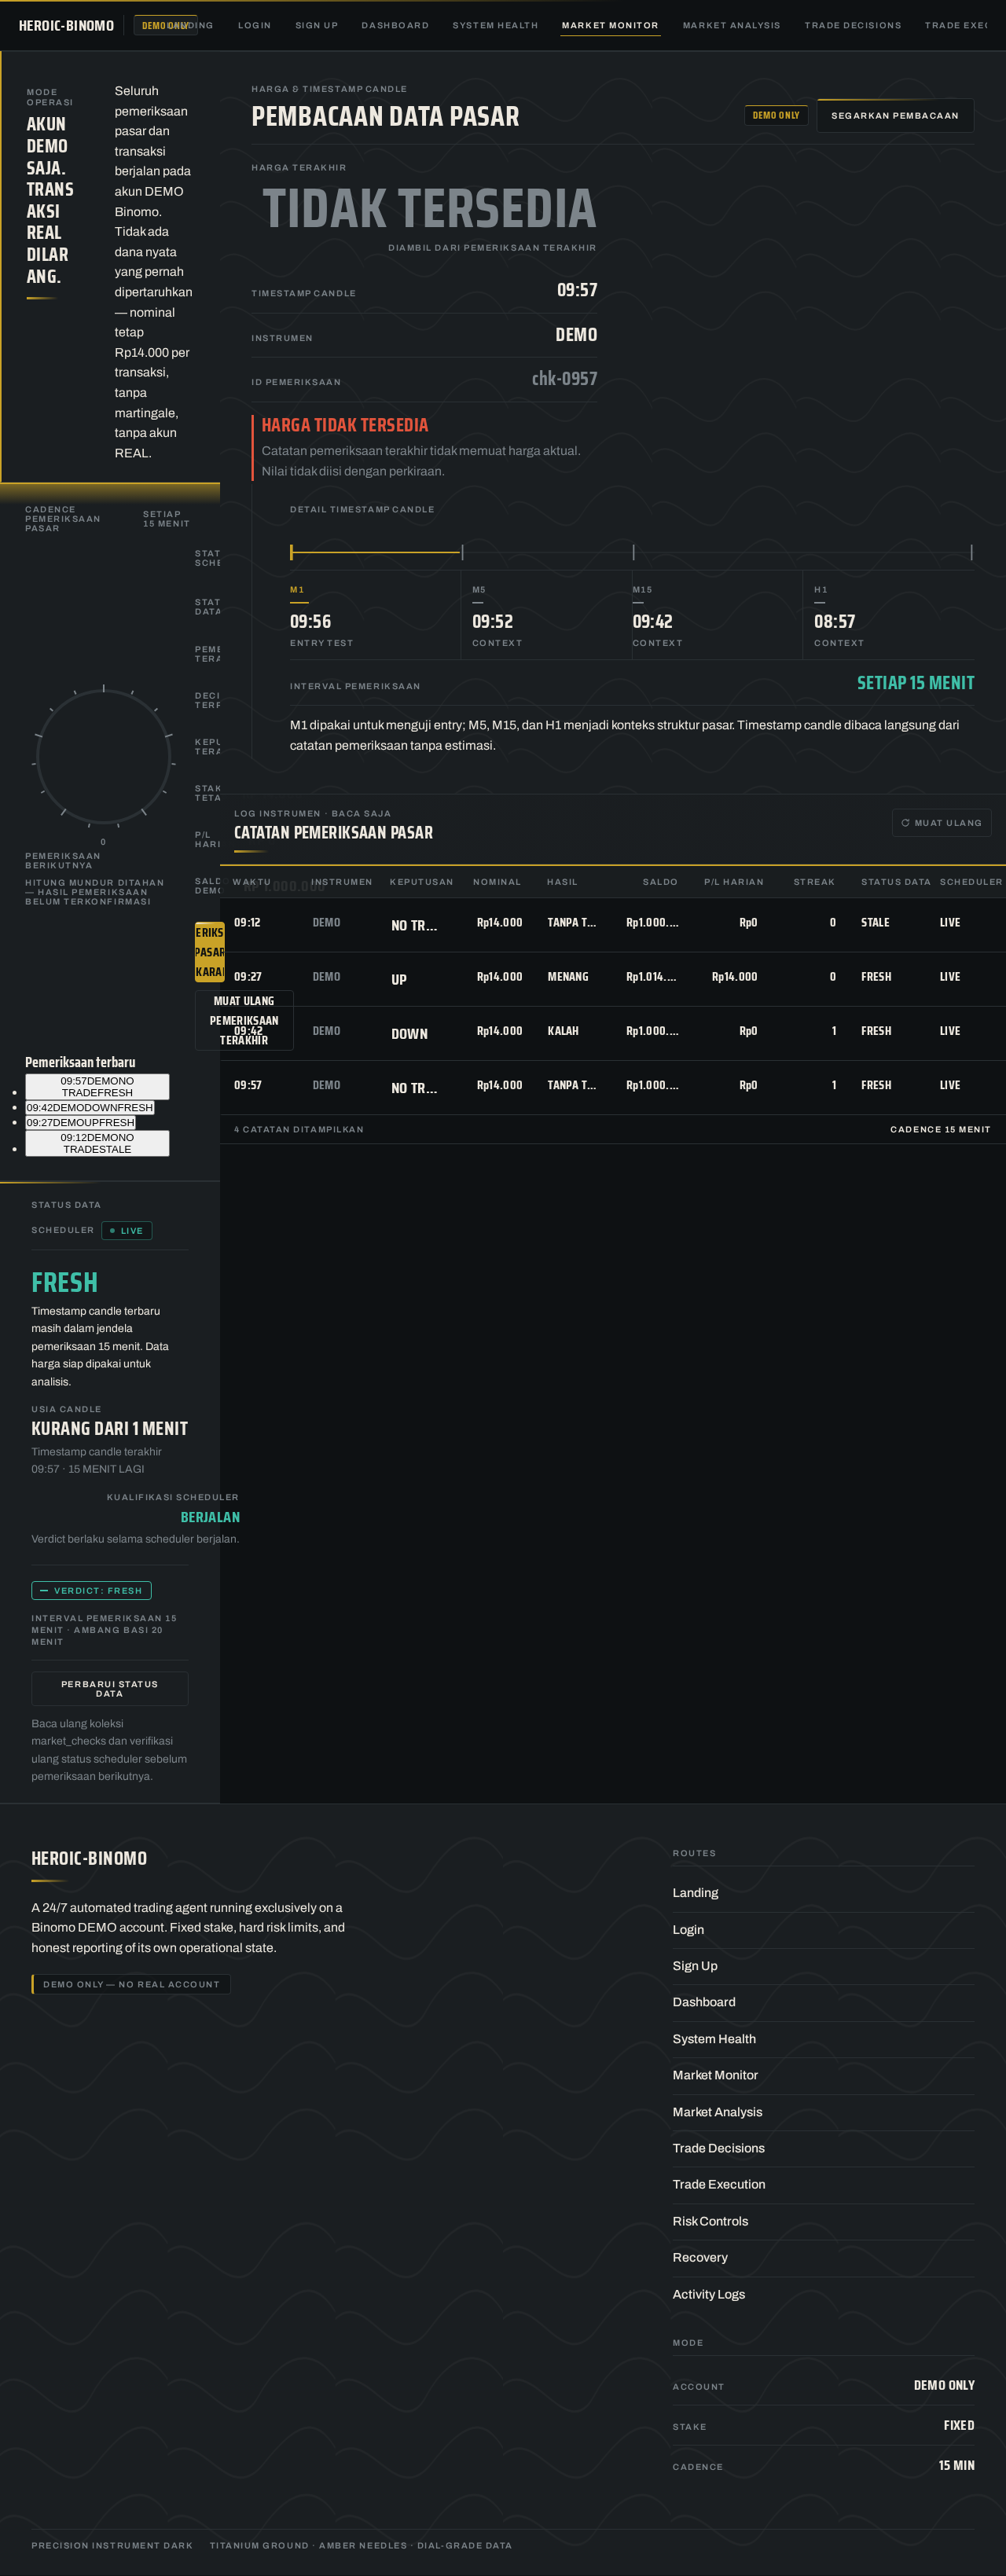1006x2576 pixels.
Task: Click the STALE status cell in 09:12 row
Action: 875,923
